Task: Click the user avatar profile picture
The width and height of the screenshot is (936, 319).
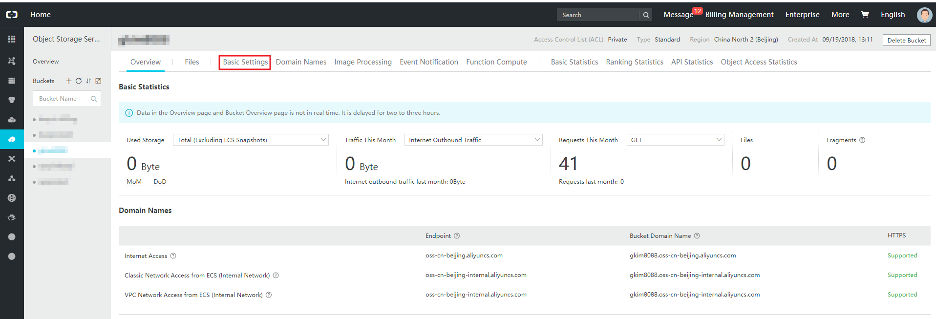Action: (x=924, y=15)
